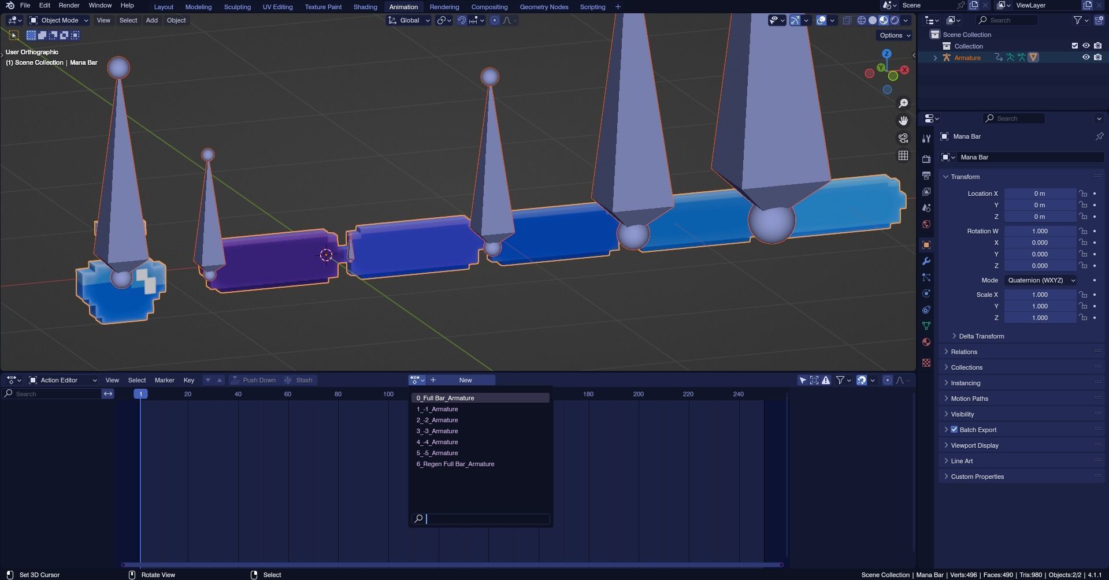Toggle Collection exclude-from-view-layer checkbox
Image resolution: width=1109 pixels, height=580 pixels.
(x=1075, y=46)
